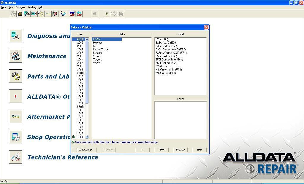The image size is (304, 184).
Task: Click the Previous button
Action: pos(180,150)
